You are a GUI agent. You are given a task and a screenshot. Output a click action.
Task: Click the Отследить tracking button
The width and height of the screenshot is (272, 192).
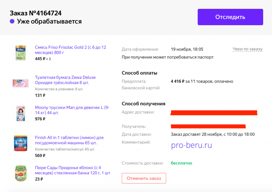coord(230,17)
